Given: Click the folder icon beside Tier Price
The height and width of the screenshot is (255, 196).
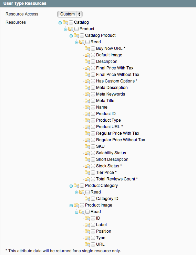Looking at the screenshot, I should click(x=87, y=173).
